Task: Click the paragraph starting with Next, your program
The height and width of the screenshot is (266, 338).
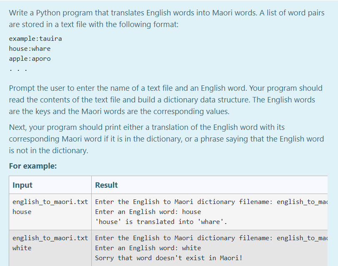Action: [x=166, y=139]
